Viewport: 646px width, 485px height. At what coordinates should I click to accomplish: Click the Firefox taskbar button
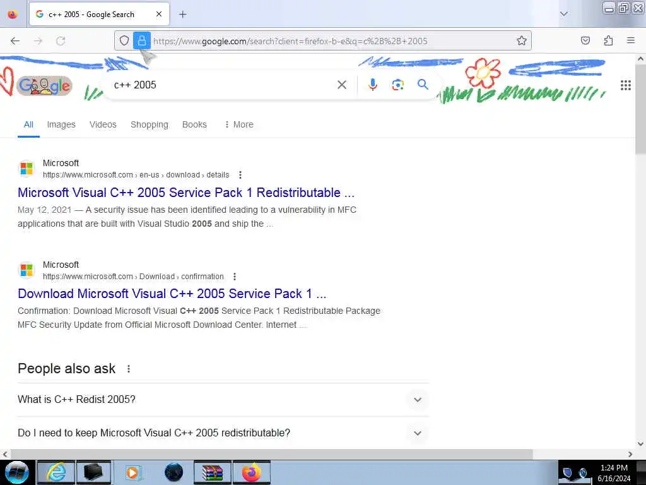pyautogui.click(x=252, y=472)
